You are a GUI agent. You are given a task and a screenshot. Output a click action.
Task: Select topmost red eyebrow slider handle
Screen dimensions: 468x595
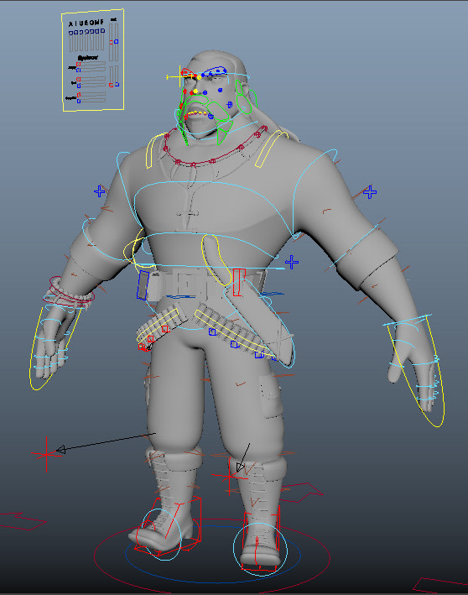pyautogui.click(x=79, y=64)
